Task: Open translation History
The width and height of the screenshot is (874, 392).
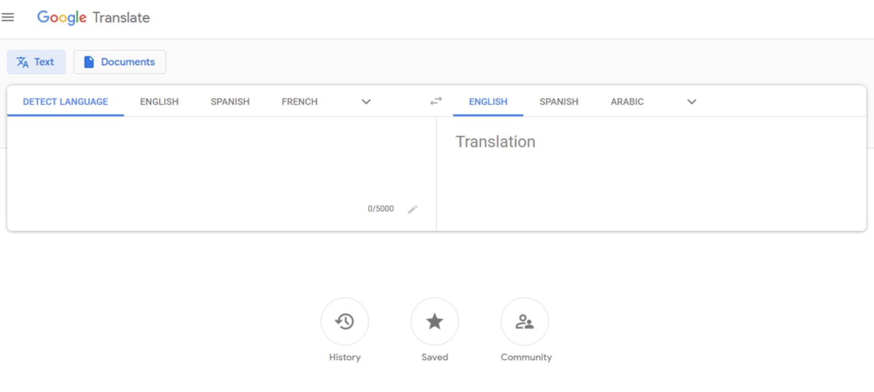Action: pos(345,321)
